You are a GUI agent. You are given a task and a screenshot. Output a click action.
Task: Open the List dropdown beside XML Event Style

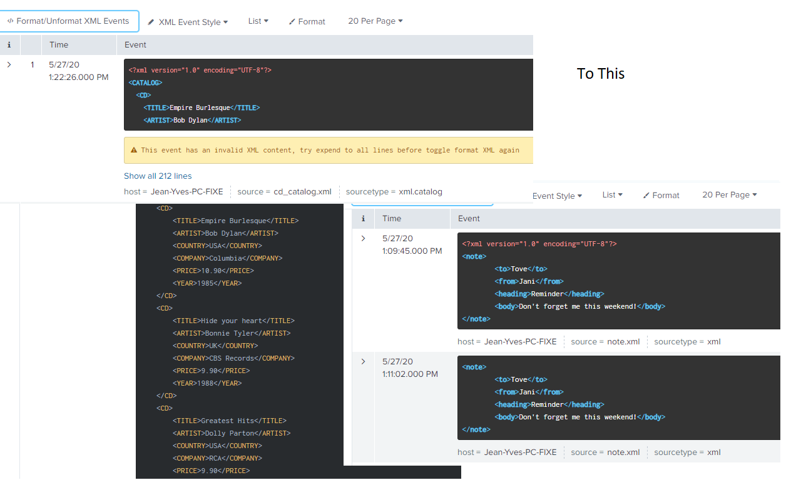coord(258,21)
